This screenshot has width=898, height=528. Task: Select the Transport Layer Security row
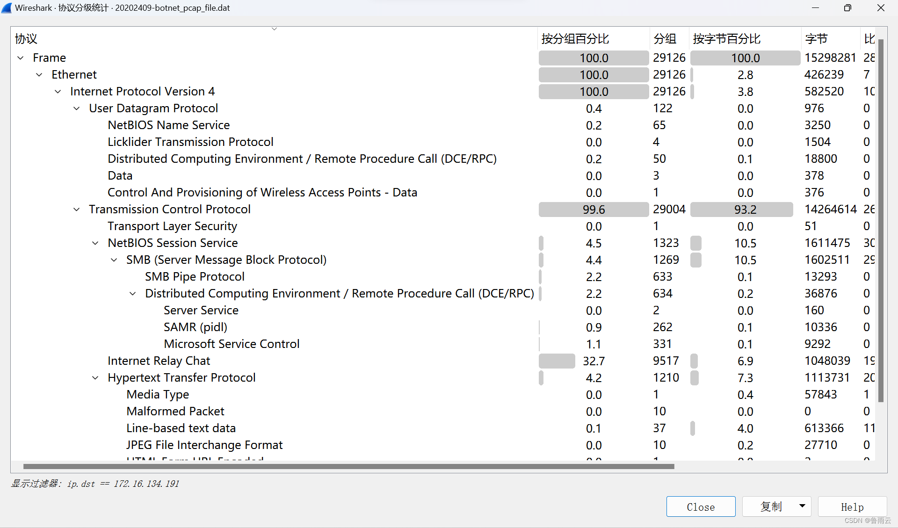(x=443, y=226)
